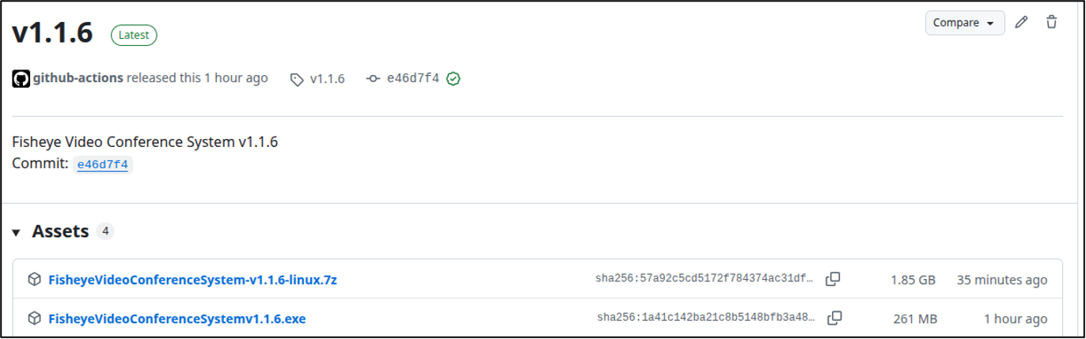1086x339 pixels.
Task: Click the Latest release badge
Action: coord(134,35)
